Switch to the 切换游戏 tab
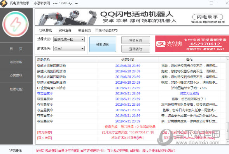 pos(45,30)
